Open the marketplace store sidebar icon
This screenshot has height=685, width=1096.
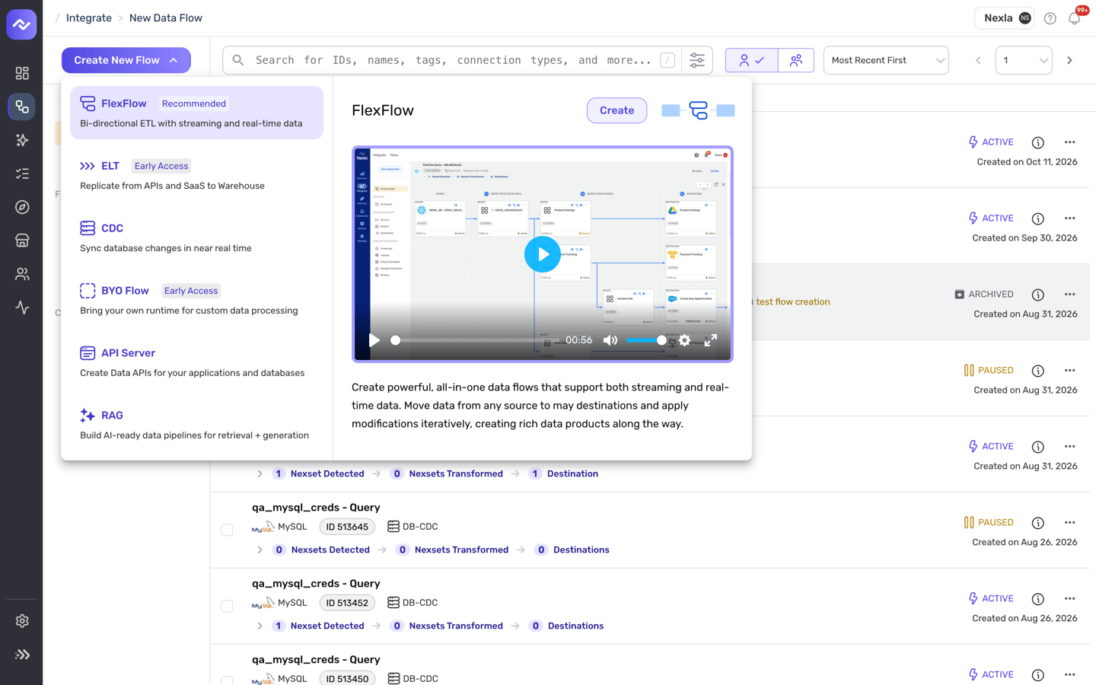pos(22,241)
